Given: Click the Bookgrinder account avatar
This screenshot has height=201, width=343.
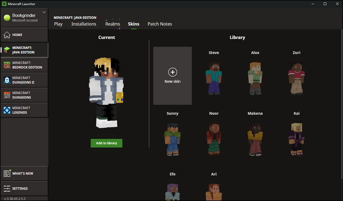Looking at the screenshot, I should tap(6, 17).
